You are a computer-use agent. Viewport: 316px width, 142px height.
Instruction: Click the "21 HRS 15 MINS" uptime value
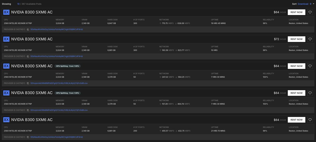[218, 131]
